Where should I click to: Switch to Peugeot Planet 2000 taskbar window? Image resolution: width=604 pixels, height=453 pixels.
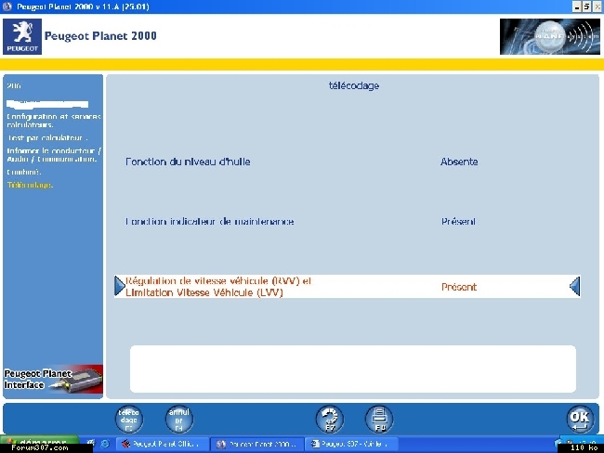tap(257, 444)
